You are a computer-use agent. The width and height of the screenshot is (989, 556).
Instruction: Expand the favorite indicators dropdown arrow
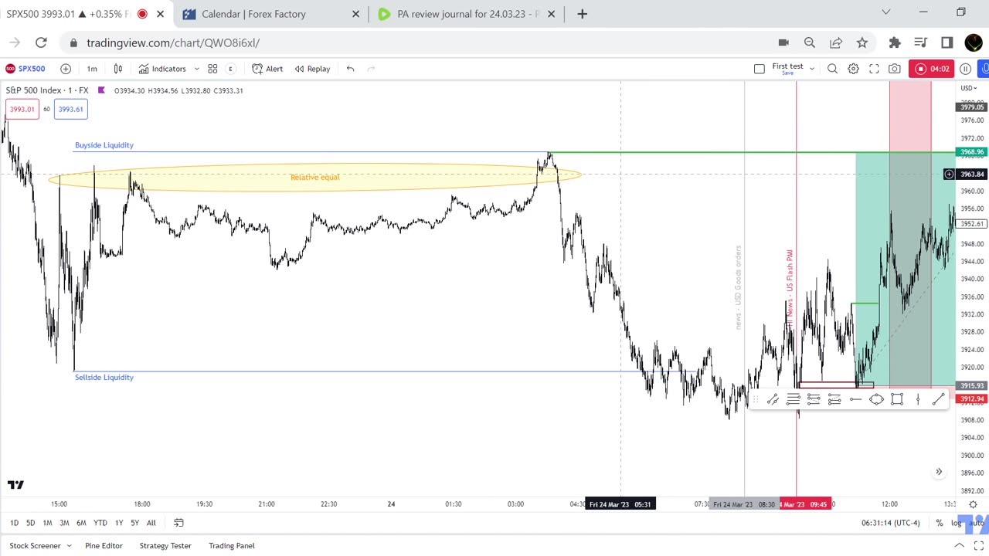click(196, 69)
